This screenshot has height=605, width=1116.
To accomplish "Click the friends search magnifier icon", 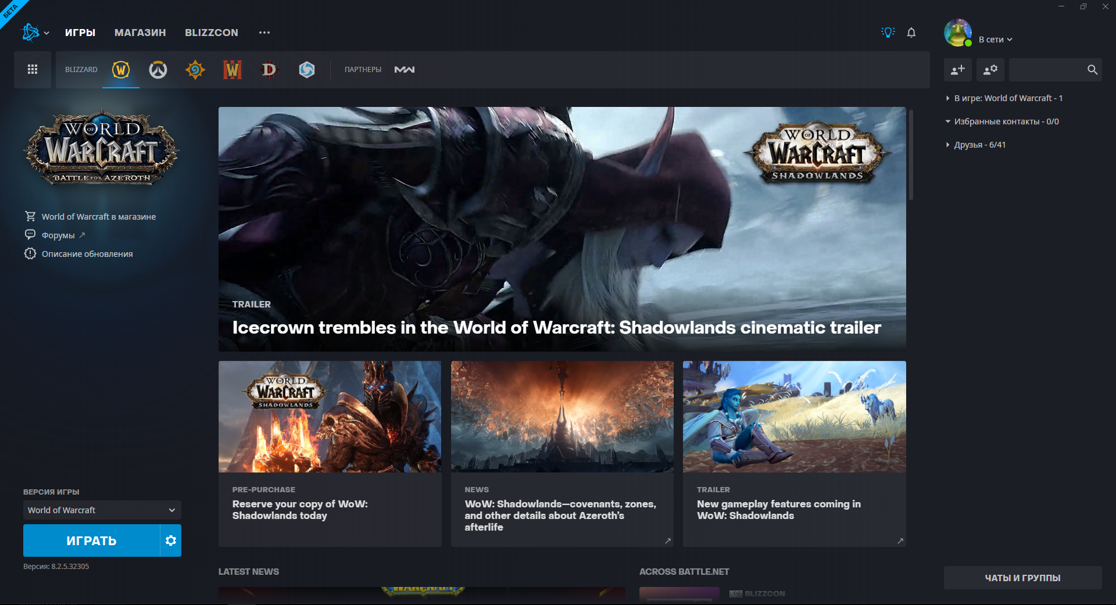I will (x=1092, y=70).
